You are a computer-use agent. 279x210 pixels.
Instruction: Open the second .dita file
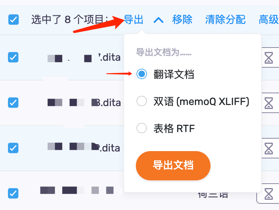(84, 103)
